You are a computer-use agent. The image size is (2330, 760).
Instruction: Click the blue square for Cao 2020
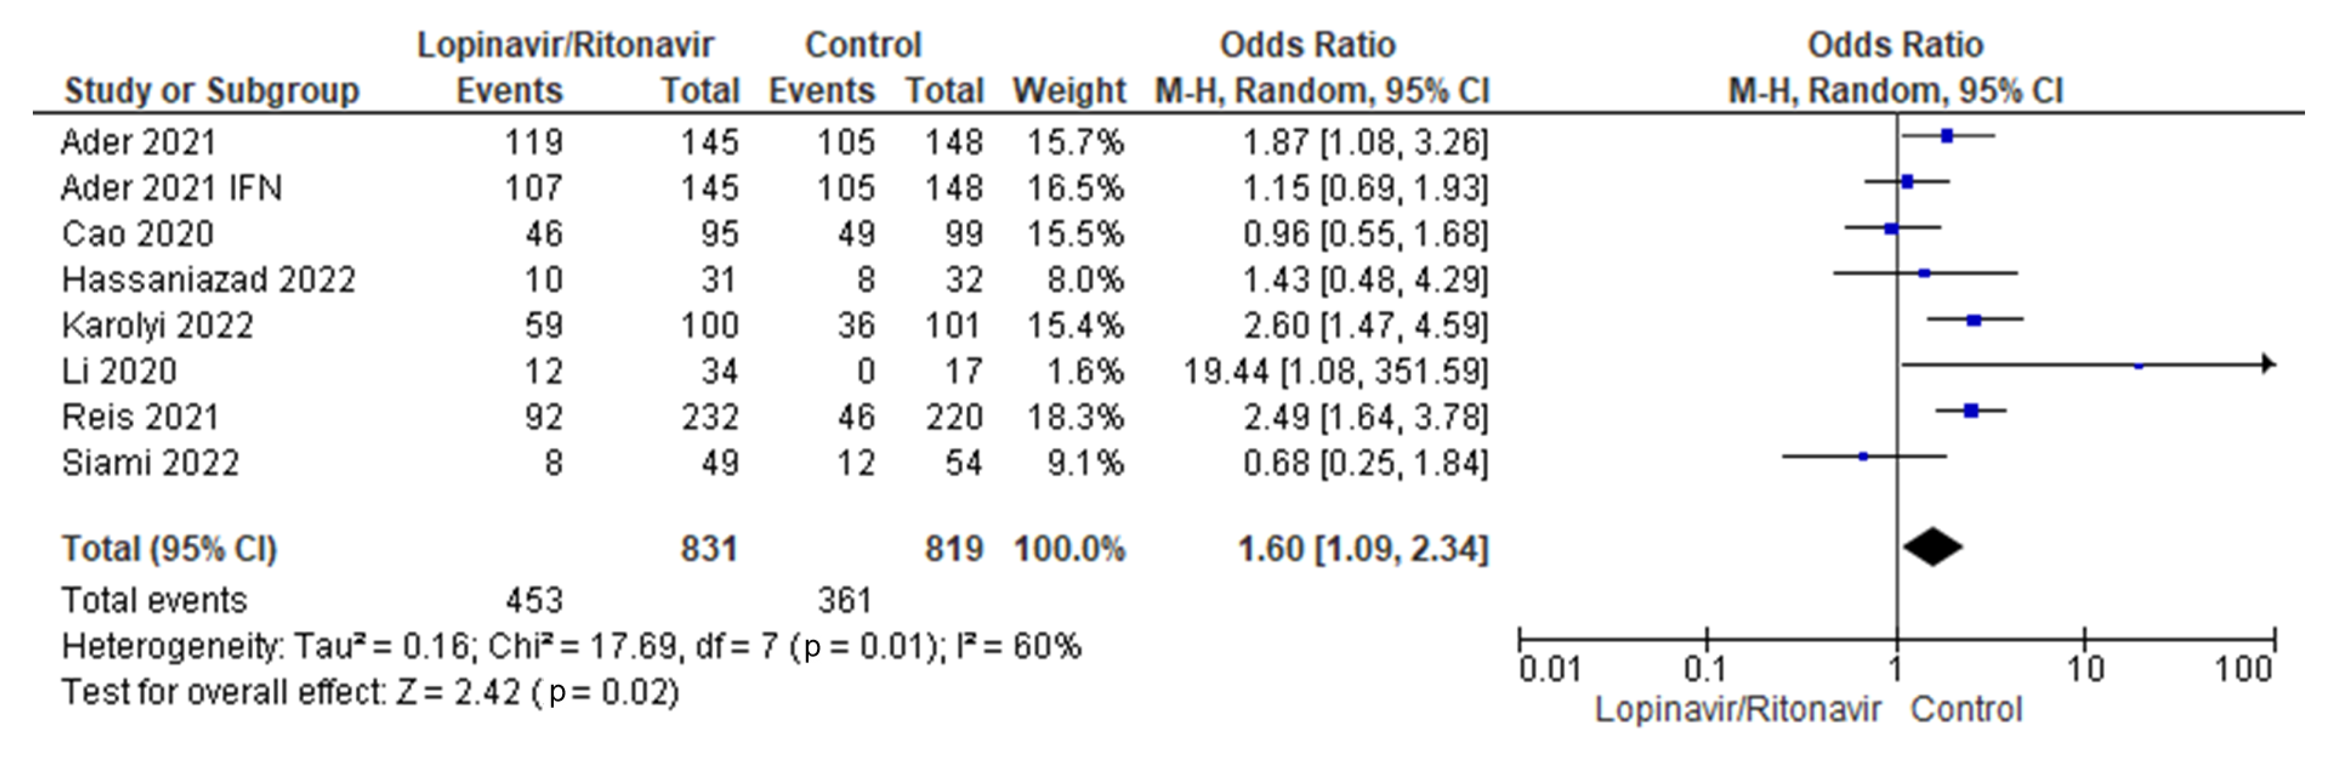click(x=1891, y=229)
